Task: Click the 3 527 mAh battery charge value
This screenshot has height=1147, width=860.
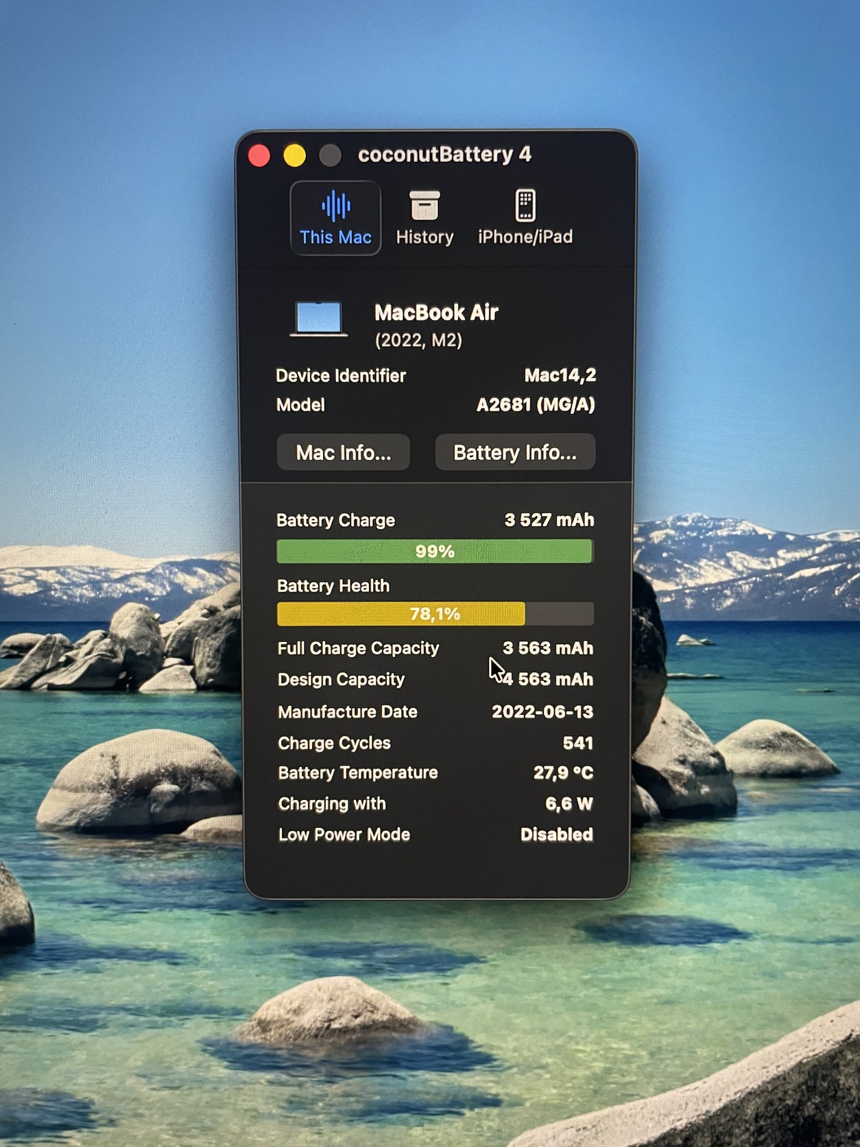Action: coord(549,520)
